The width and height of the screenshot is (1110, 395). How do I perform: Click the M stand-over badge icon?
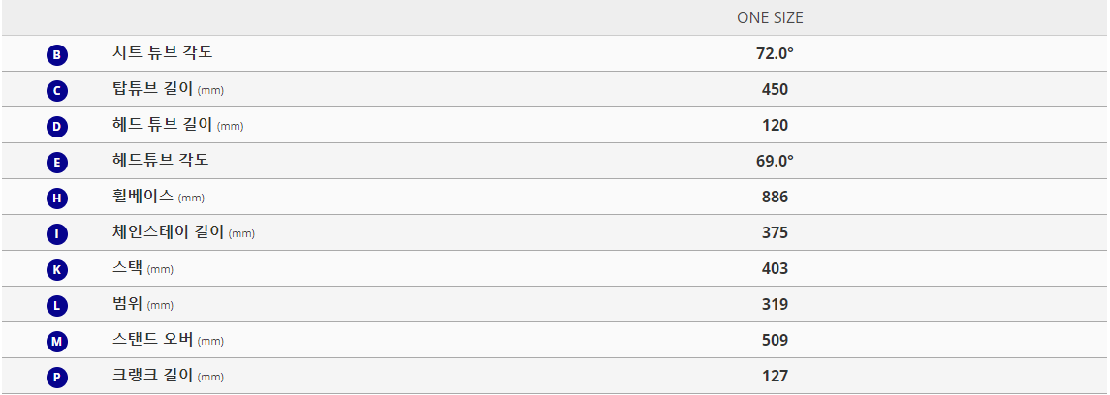tap(57, 343)
